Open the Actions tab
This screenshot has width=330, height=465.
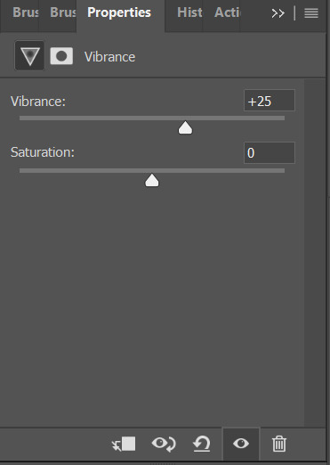click(x=227, y=12)
